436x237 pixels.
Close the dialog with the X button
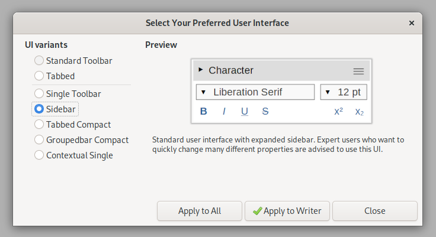pos(412,23)
